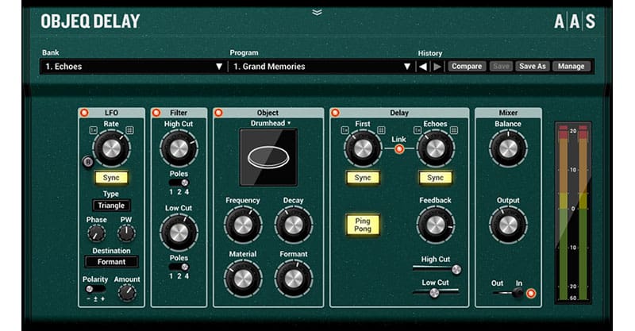Toggle the LFO module power button
Viewport: 635px width, 331px height.
[x=84, y=113]
